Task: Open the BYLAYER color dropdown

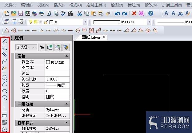Action: [x=149, y=22]
